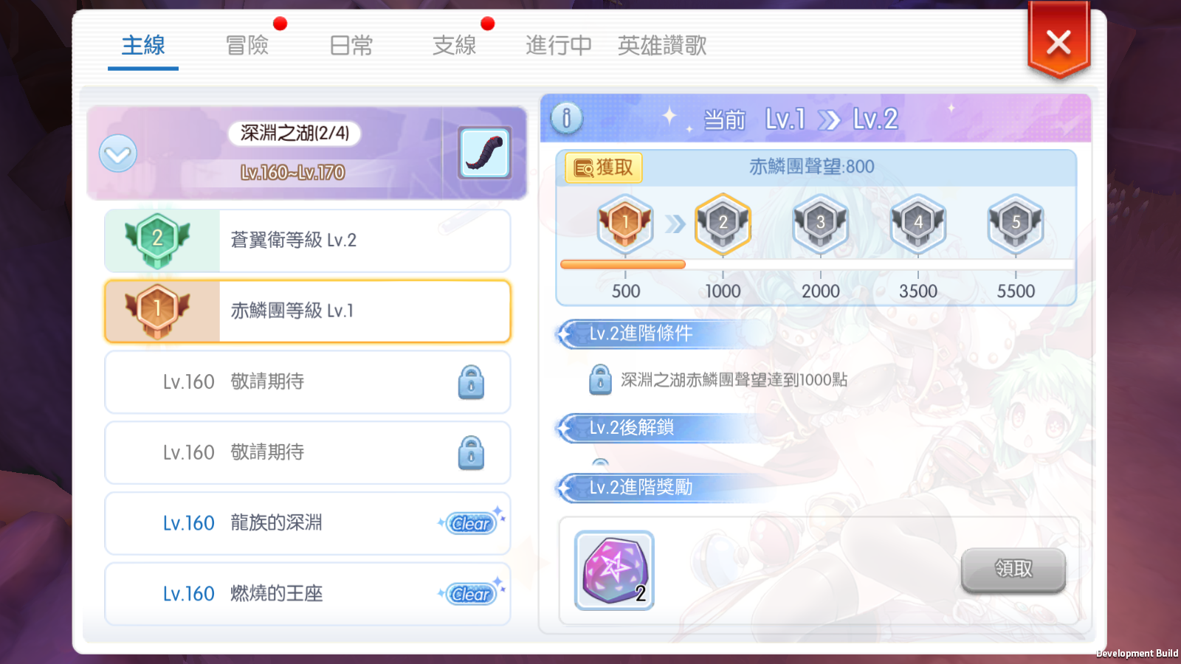This screenshot has height=664, width=1181.
Task: Open the cleared quest 龍族的深淵
Action: (308, 523)
